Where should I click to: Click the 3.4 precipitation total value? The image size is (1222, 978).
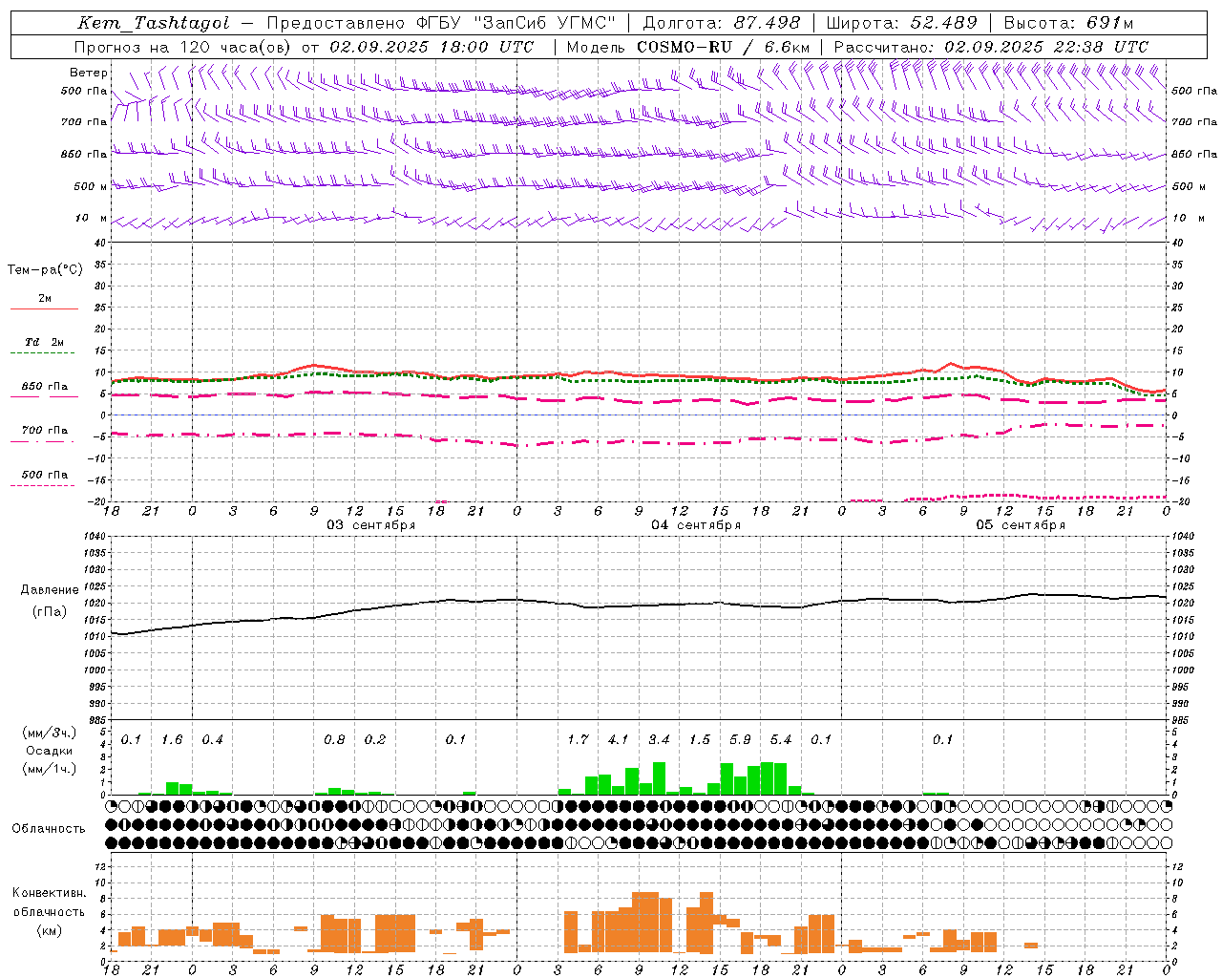(659, 739)
